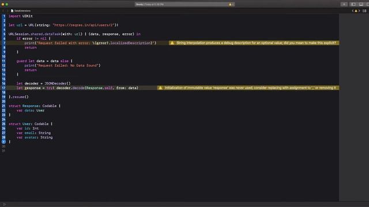This screenshot has width=369, height=207.
Task: Click 'localizedDescription' in print statement
Action: click(x=131, y=43)
